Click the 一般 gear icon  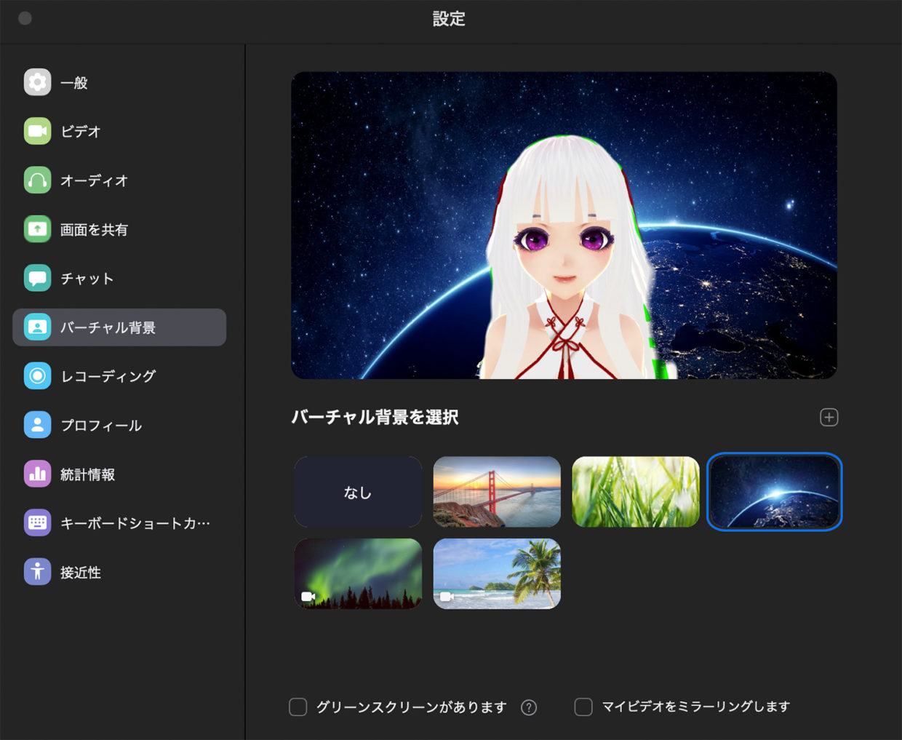point(37,82)
